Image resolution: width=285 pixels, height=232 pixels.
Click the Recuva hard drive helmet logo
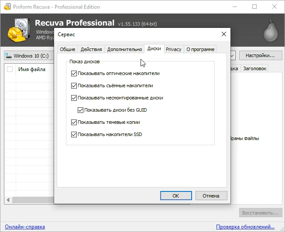coord(19,30)
